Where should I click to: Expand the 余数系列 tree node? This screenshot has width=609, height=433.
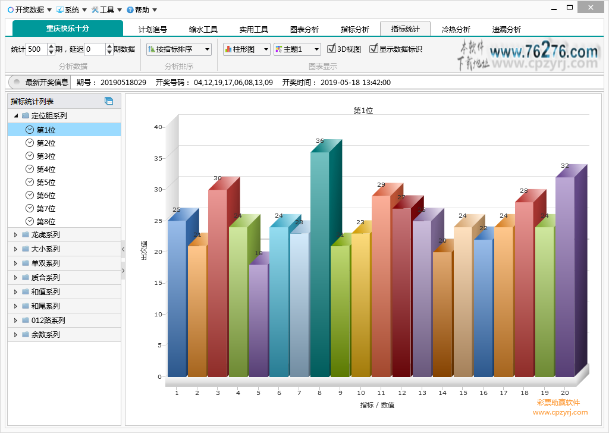pos(15,335)
